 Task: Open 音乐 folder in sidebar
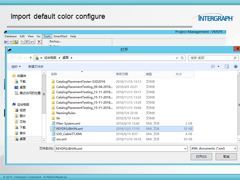pyautogui.click(x=20, y=133)
